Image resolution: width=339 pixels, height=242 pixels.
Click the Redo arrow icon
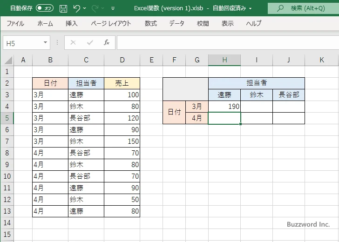click(95, 8)
